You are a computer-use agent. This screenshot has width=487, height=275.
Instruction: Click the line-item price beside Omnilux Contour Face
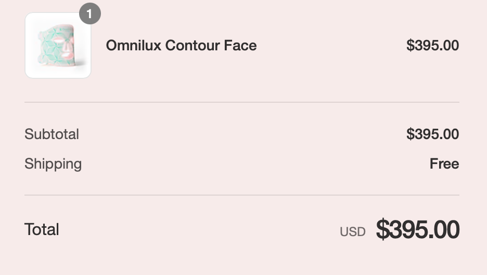(x=432, y=46)
